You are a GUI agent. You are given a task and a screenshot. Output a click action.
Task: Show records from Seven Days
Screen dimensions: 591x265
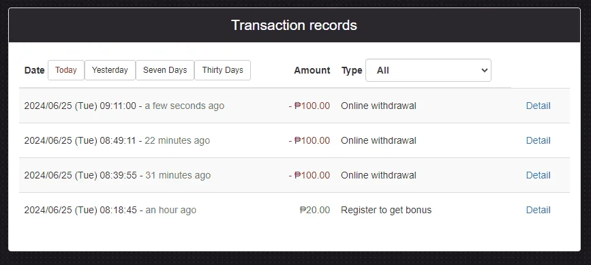click(x=165, y=70)
